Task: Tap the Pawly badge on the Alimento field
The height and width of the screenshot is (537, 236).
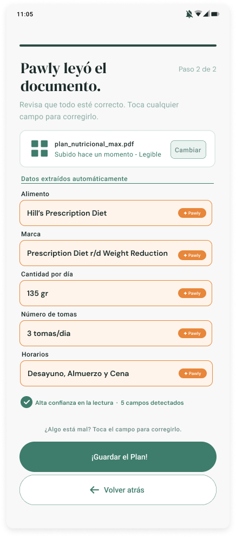Action: tap(192, 213)
